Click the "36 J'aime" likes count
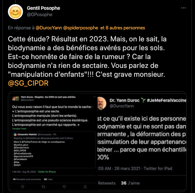The image size is (195, 193). pos(130,183)
